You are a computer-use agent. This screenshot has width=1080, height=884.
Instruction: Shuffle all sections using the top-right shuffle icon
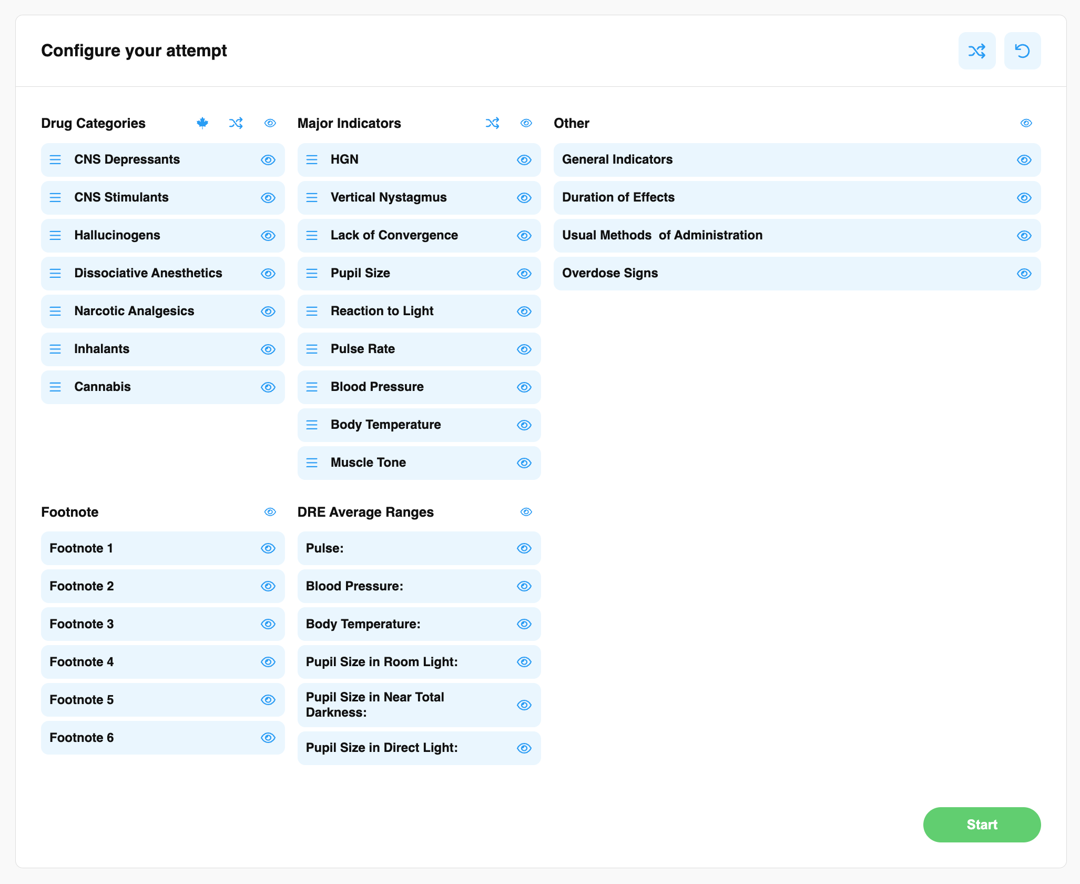976,51
